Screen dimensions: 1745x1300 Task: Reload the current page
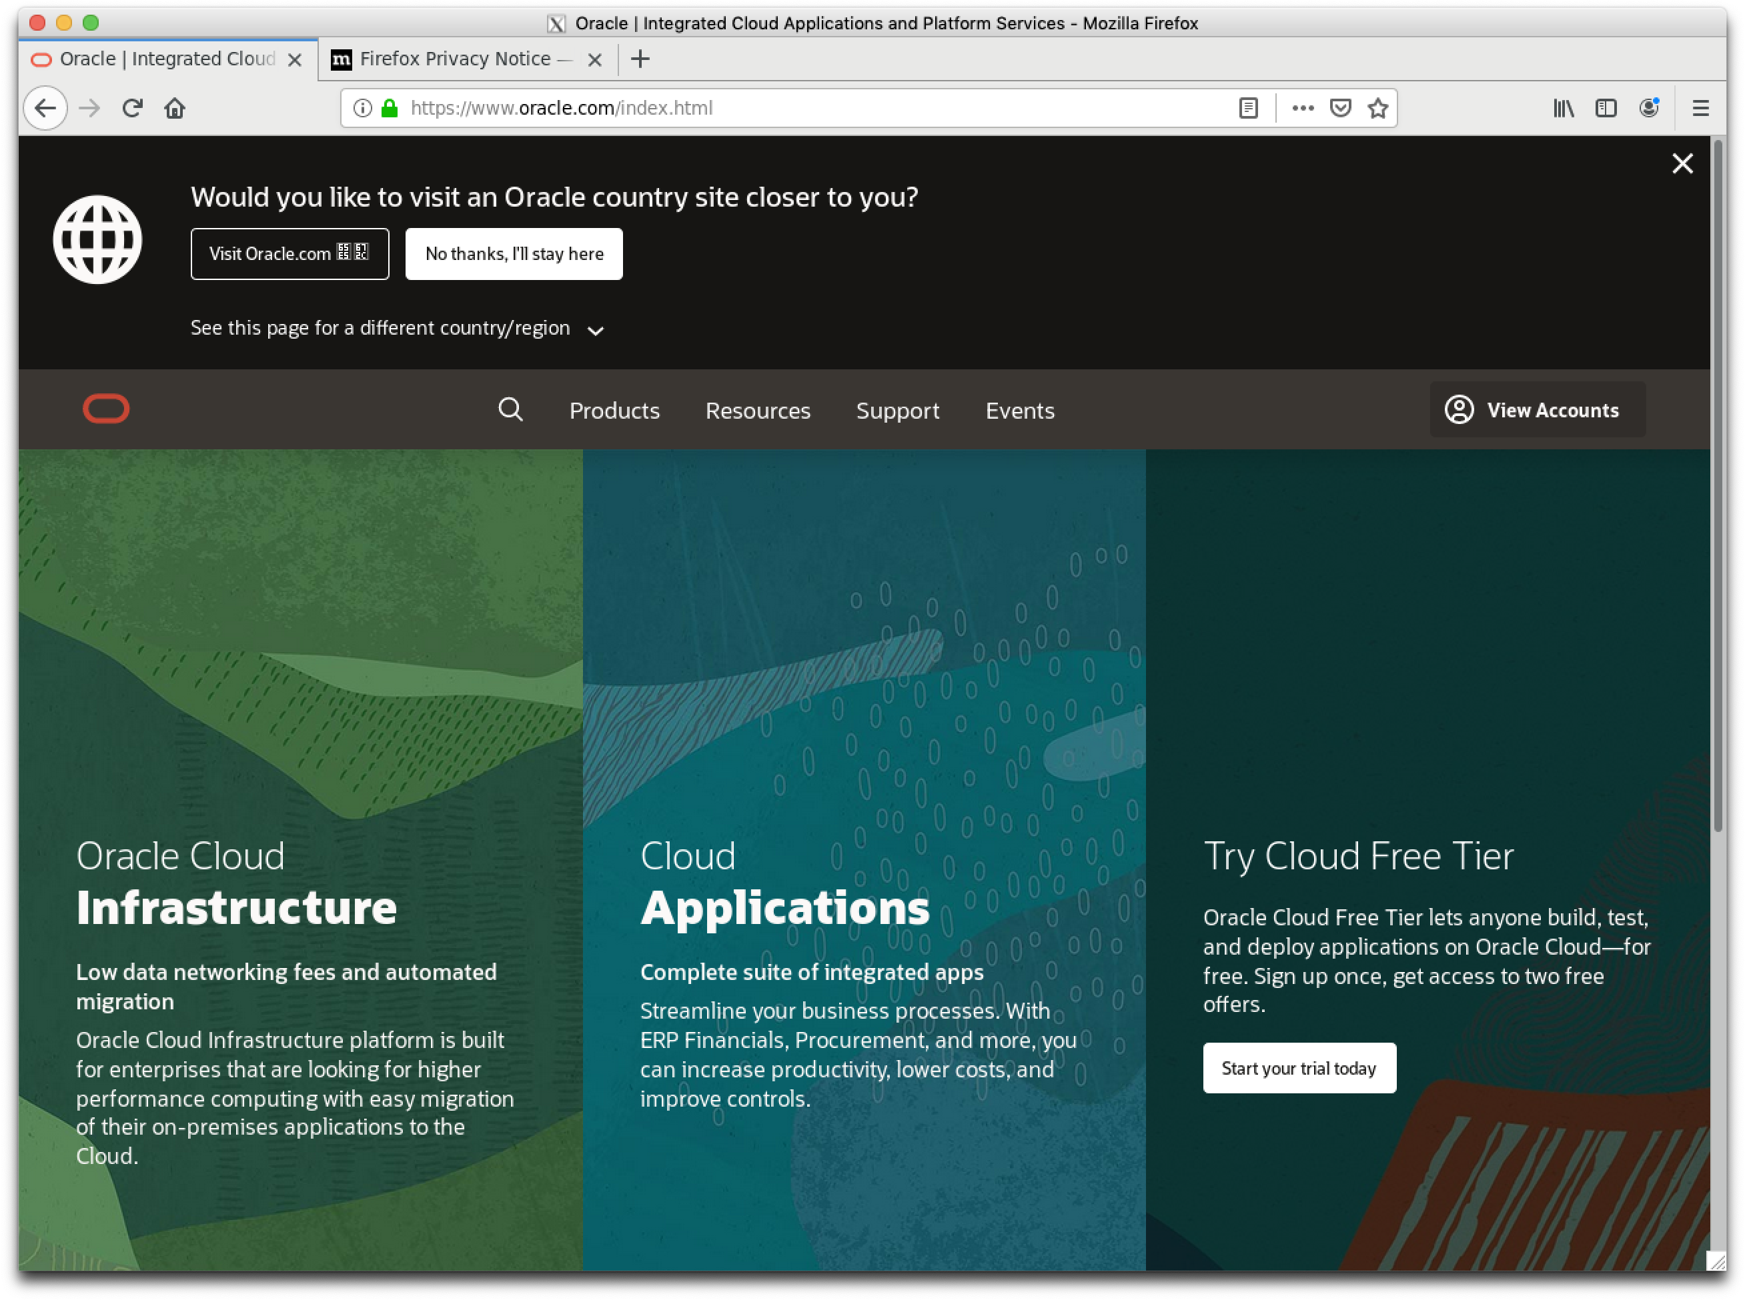click(x=132, y=108)
